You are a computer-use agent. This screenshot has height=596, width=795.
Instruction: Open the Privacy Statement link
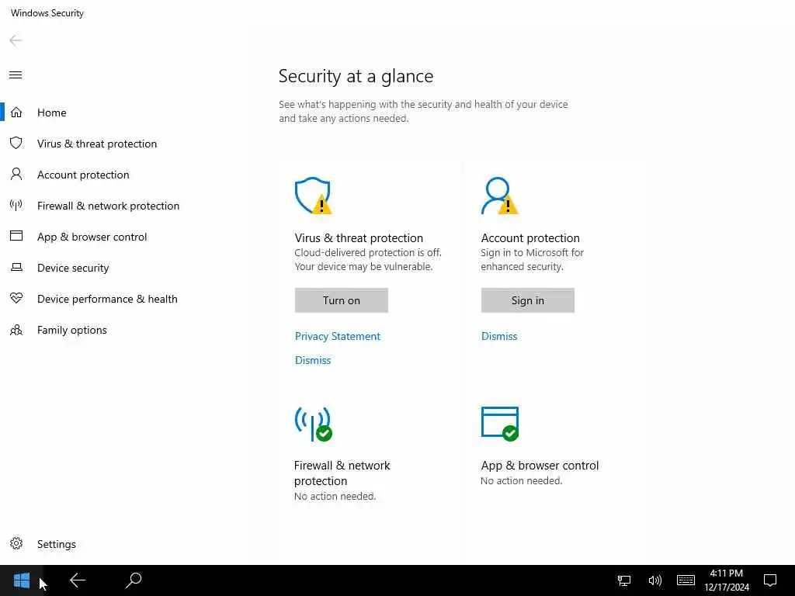coord(338,336)
